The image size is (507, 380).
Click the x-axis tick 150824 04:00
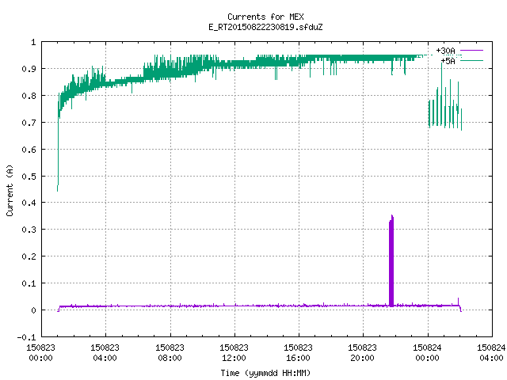491,353
